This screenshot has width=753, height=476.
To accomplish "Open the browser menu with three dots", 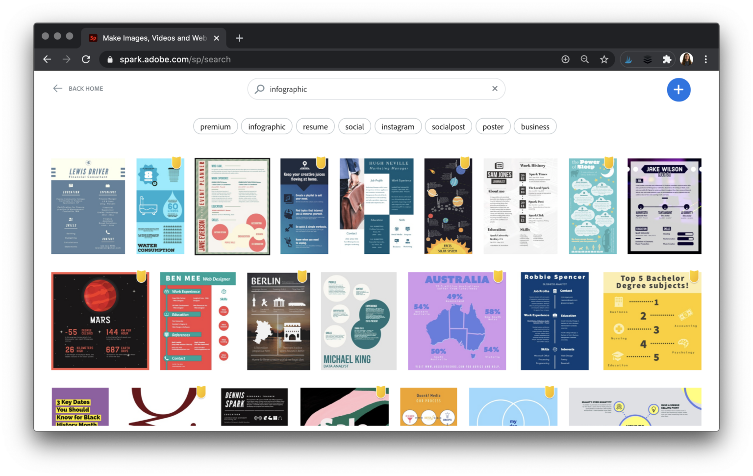I will point(705,59).
